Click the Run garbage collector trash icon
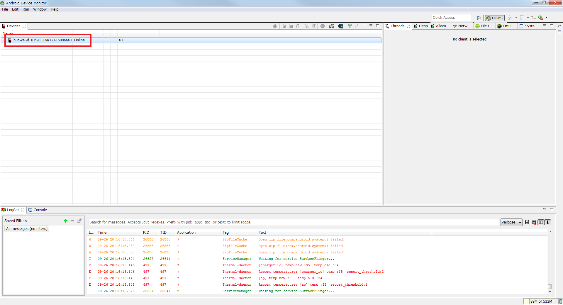Image resolution: width=563 pixels, height=305 pixels. click(560, 301)
